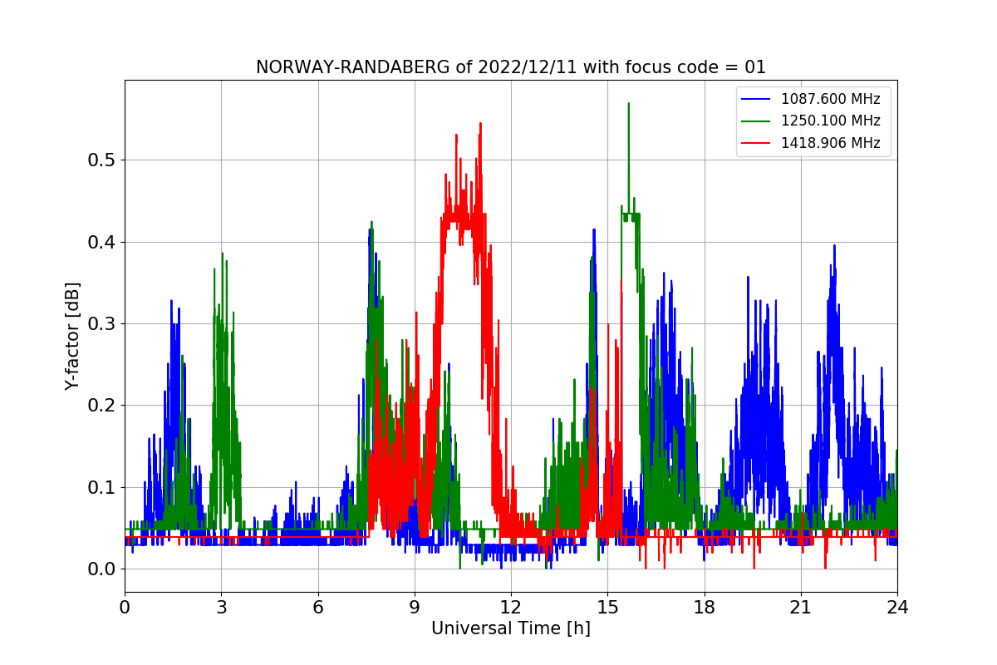This screenshot has height=665, width=997.
Task: Click x-axis tick label 18
Action: click(704, 607)
